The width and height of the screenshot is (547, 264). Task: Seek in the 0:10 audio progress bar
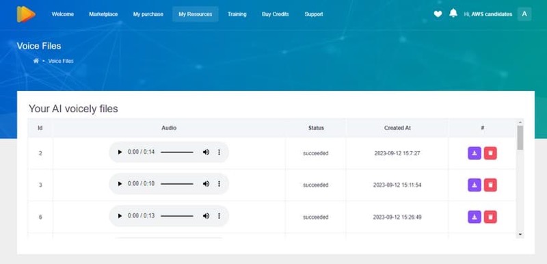(x=177, y=184)
